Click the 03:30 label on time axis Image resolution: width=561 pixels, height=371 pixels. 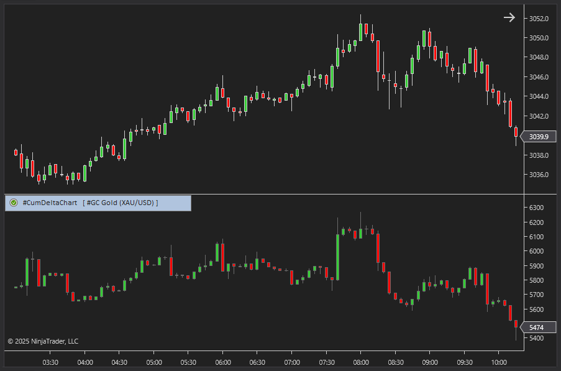[50, 362]
